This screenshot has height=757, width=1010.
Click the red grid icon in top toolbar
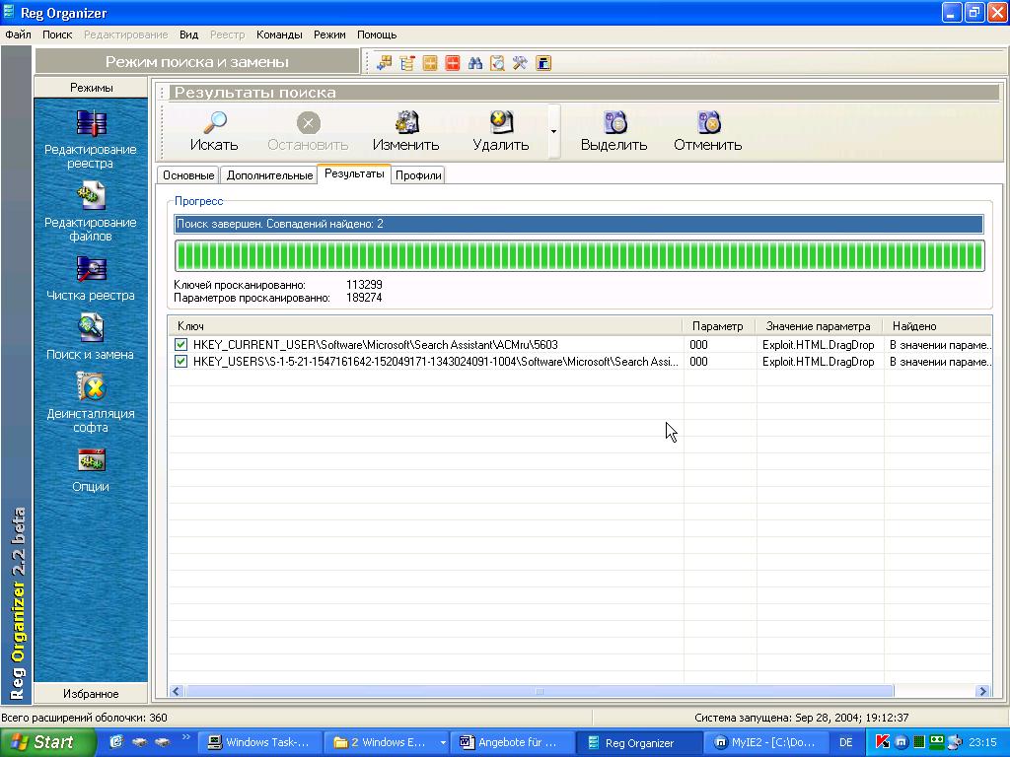click(x=452, y=63)
